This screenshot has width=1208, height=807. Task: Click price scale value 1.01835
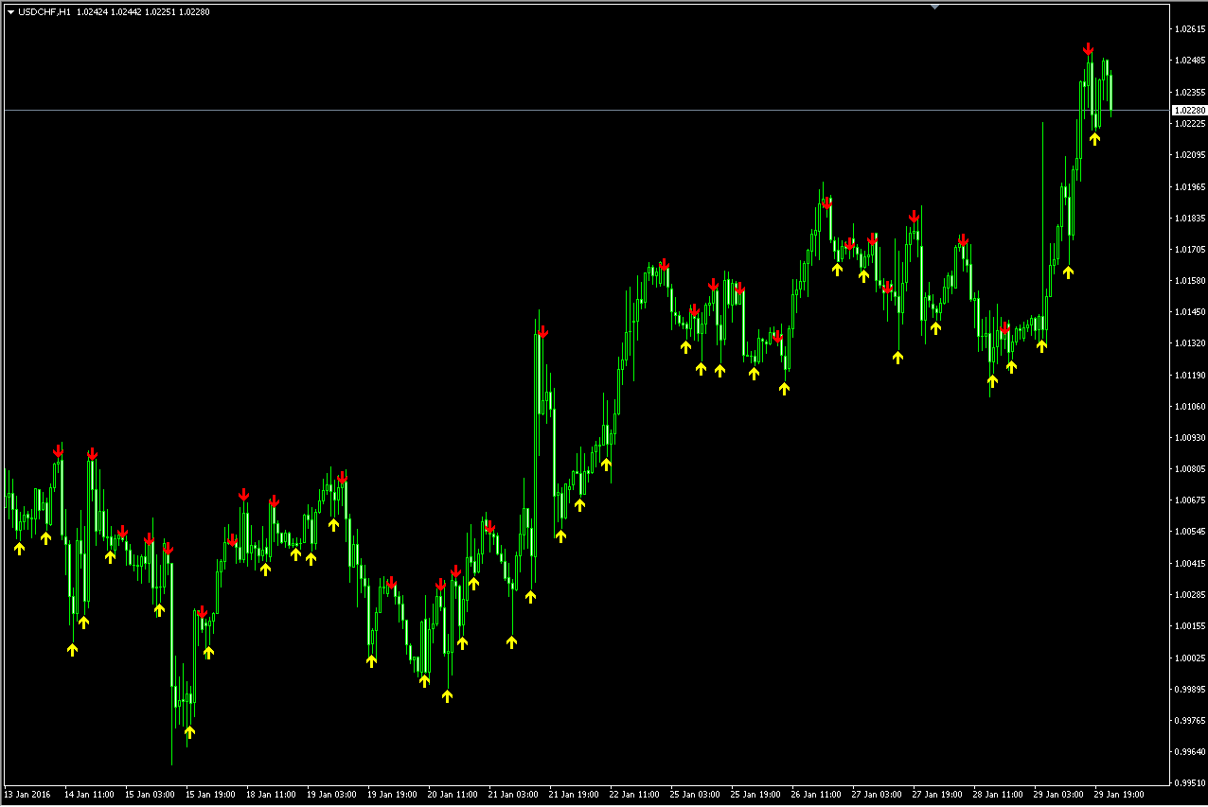click(x=1189, y=218)
